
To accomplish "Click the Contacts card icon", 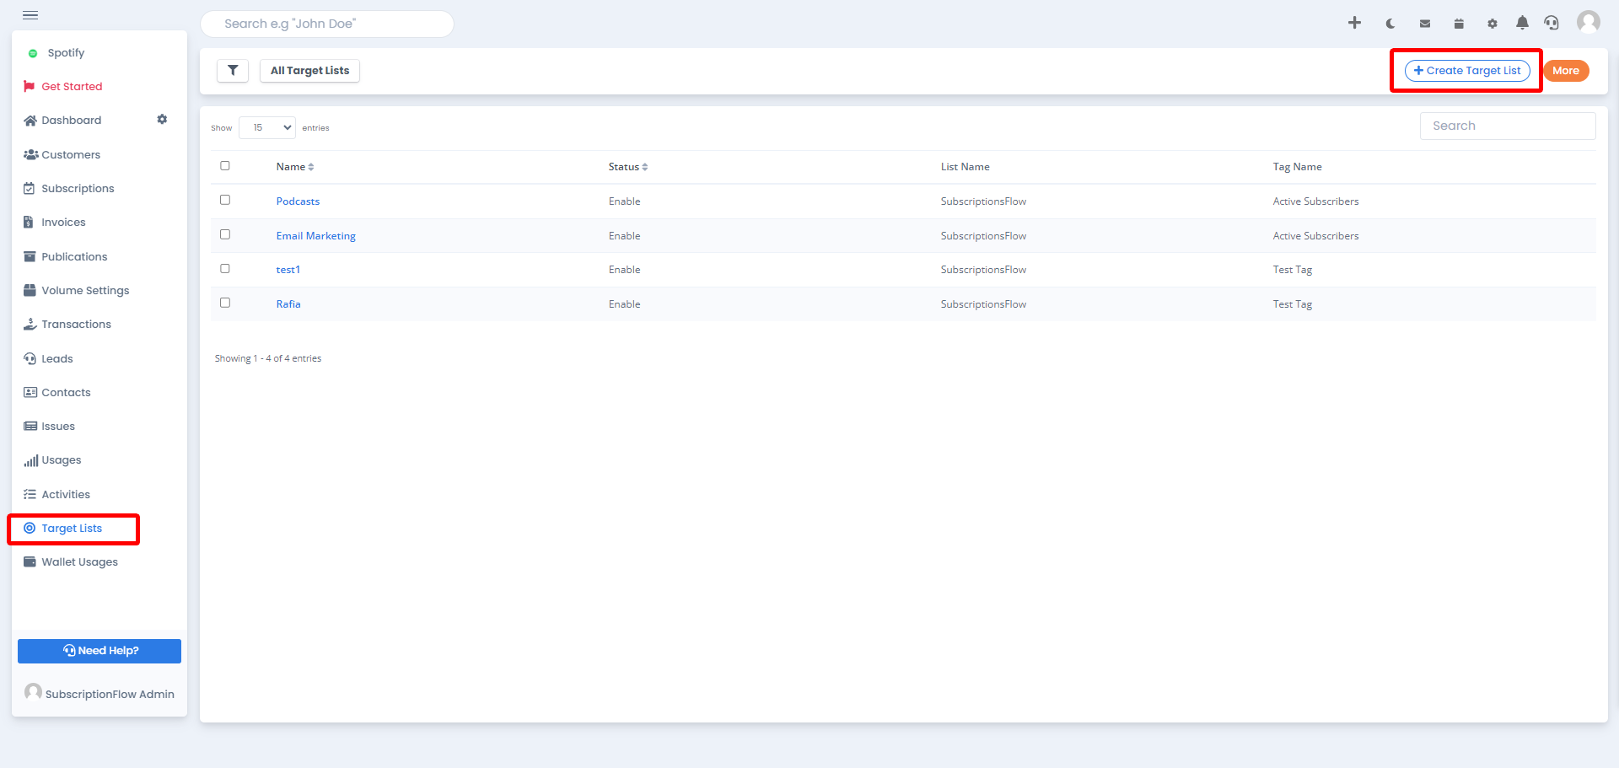I will (x=30, y=392).
